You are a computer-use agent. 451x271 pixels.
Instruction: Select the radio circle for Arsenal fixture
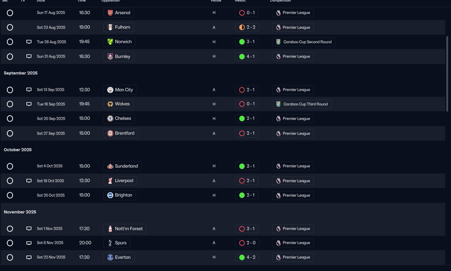10,13
